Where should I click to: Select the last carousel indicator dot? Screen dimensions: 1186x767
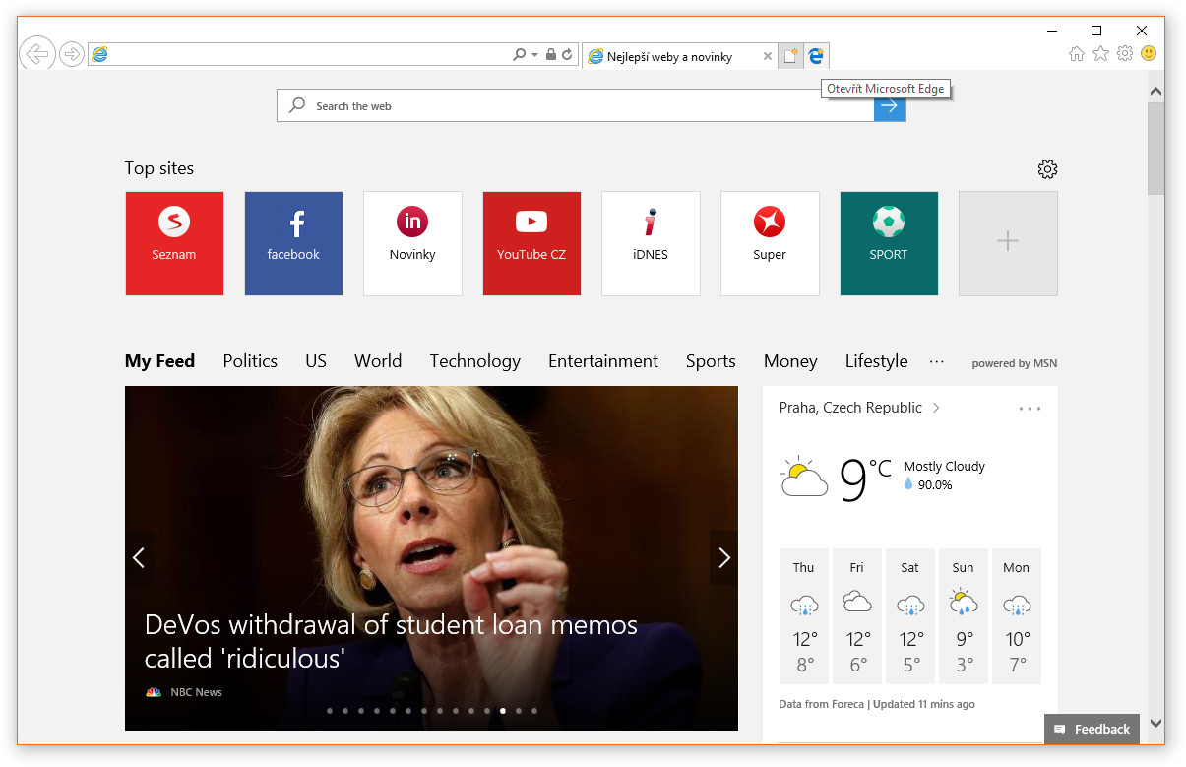(x=533, y=710)
